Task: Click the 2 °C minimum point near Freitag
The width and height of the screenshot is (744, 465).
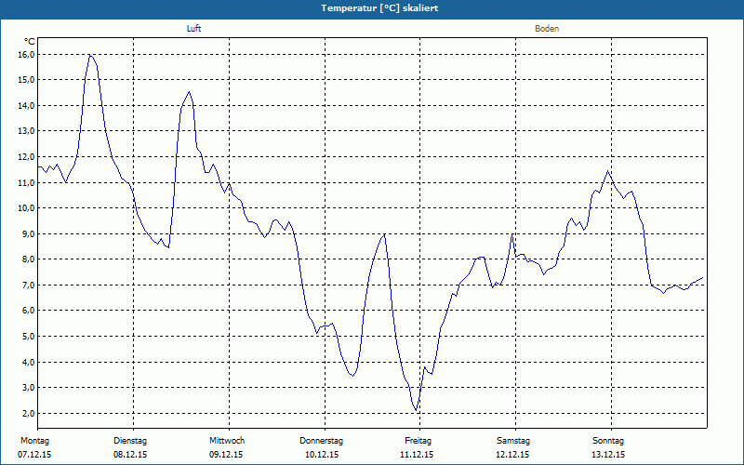Action: pos(416,410)
